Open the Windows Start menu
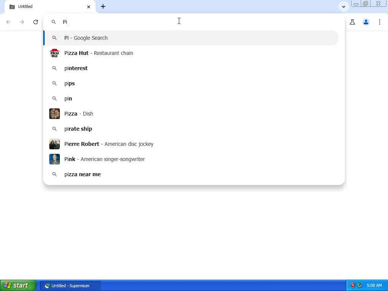Screen dimensions: 388x291 [18, 286]
